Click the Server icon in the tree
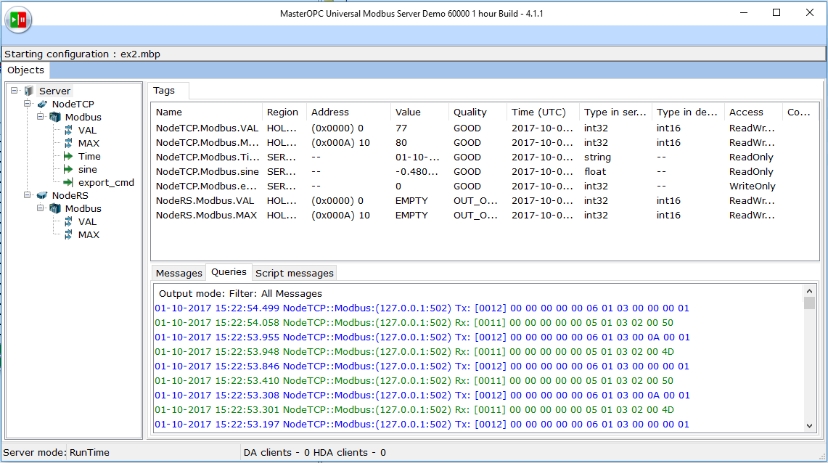The image size is (828, 463). [29, 91]
